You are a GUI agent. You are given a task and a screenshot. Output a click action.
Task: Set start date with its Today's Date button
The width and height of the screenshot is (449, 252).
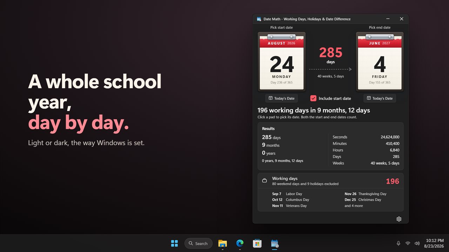coord(282,98)
